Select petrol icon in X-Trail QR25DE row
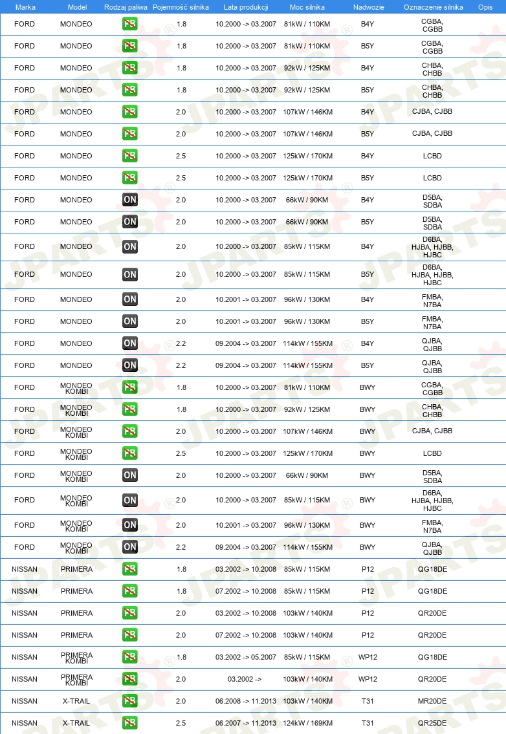 point(130,723)
